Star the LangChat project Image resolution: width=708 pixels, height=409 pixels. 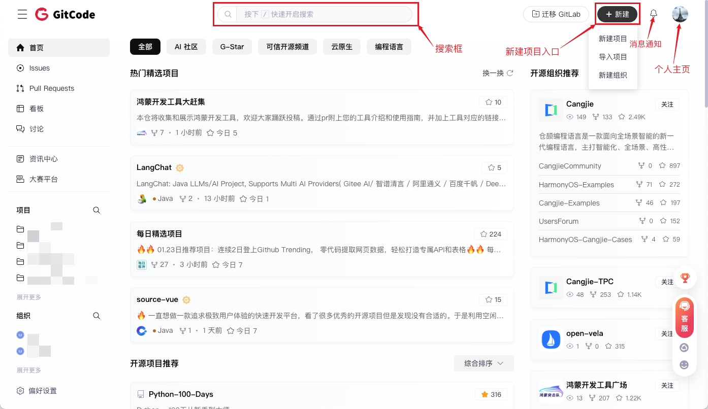(494, 167)
